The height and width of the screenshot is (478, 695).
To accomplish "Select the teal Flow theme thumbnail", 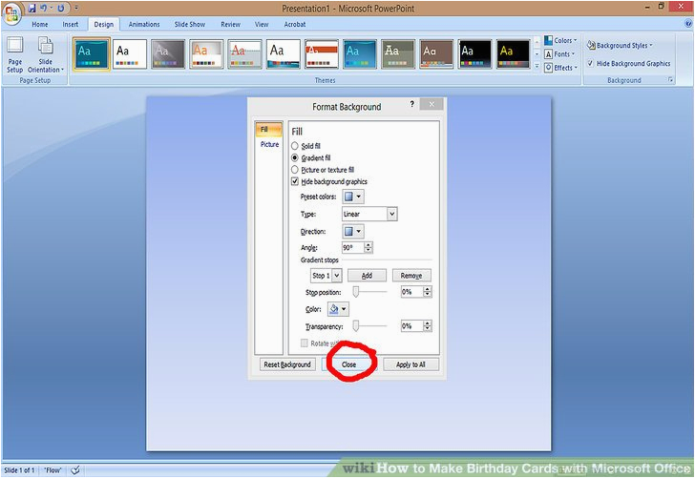I will [92, 54].
